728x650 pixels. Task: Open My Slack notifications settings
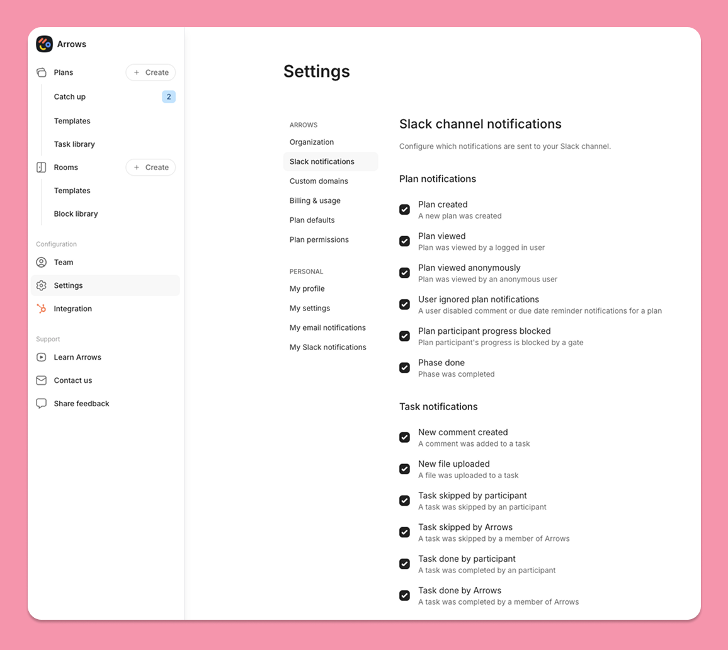(x=327, y=347)
